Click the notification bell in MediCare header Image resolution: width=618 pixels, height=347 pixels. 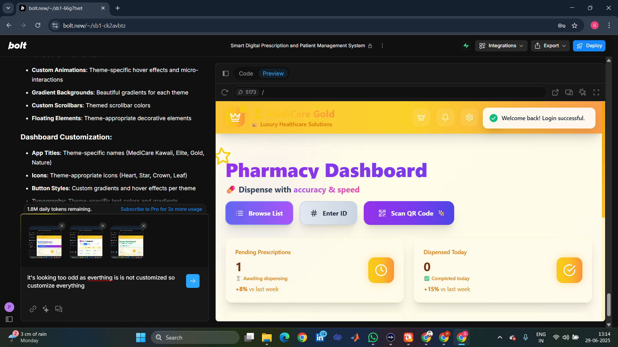445,118
